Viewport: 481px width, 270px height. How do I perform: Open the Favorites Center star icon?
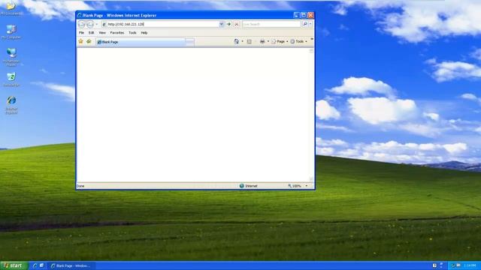tap(80, 41)
